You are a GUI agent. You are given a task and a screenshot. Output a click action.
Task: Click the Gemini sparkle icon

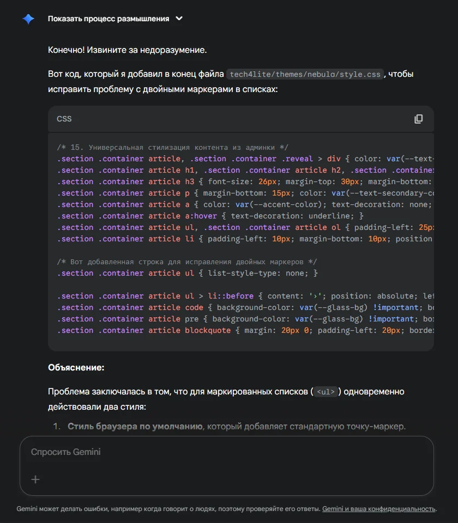point(28,19)
